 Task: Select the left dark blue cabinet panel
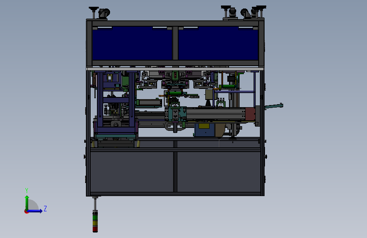[132, 44]
